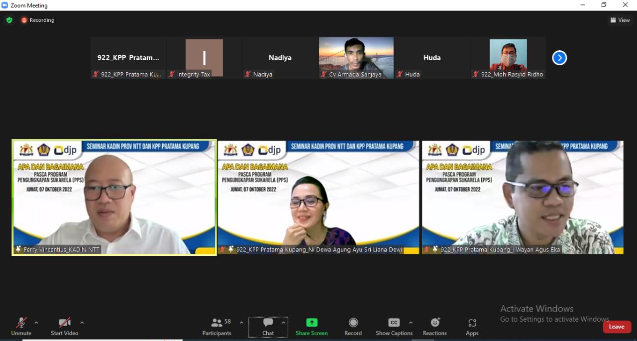Show next participants with blue arrow
This screenshot has width=637, height=341.
pyautogui.click(x=559, y=58)
